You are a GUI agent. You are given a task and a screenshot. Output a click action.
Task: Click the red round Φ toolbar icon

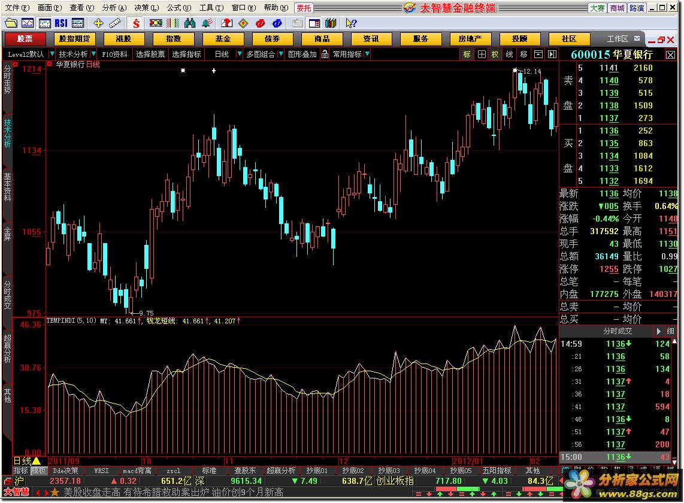point(261,23)
